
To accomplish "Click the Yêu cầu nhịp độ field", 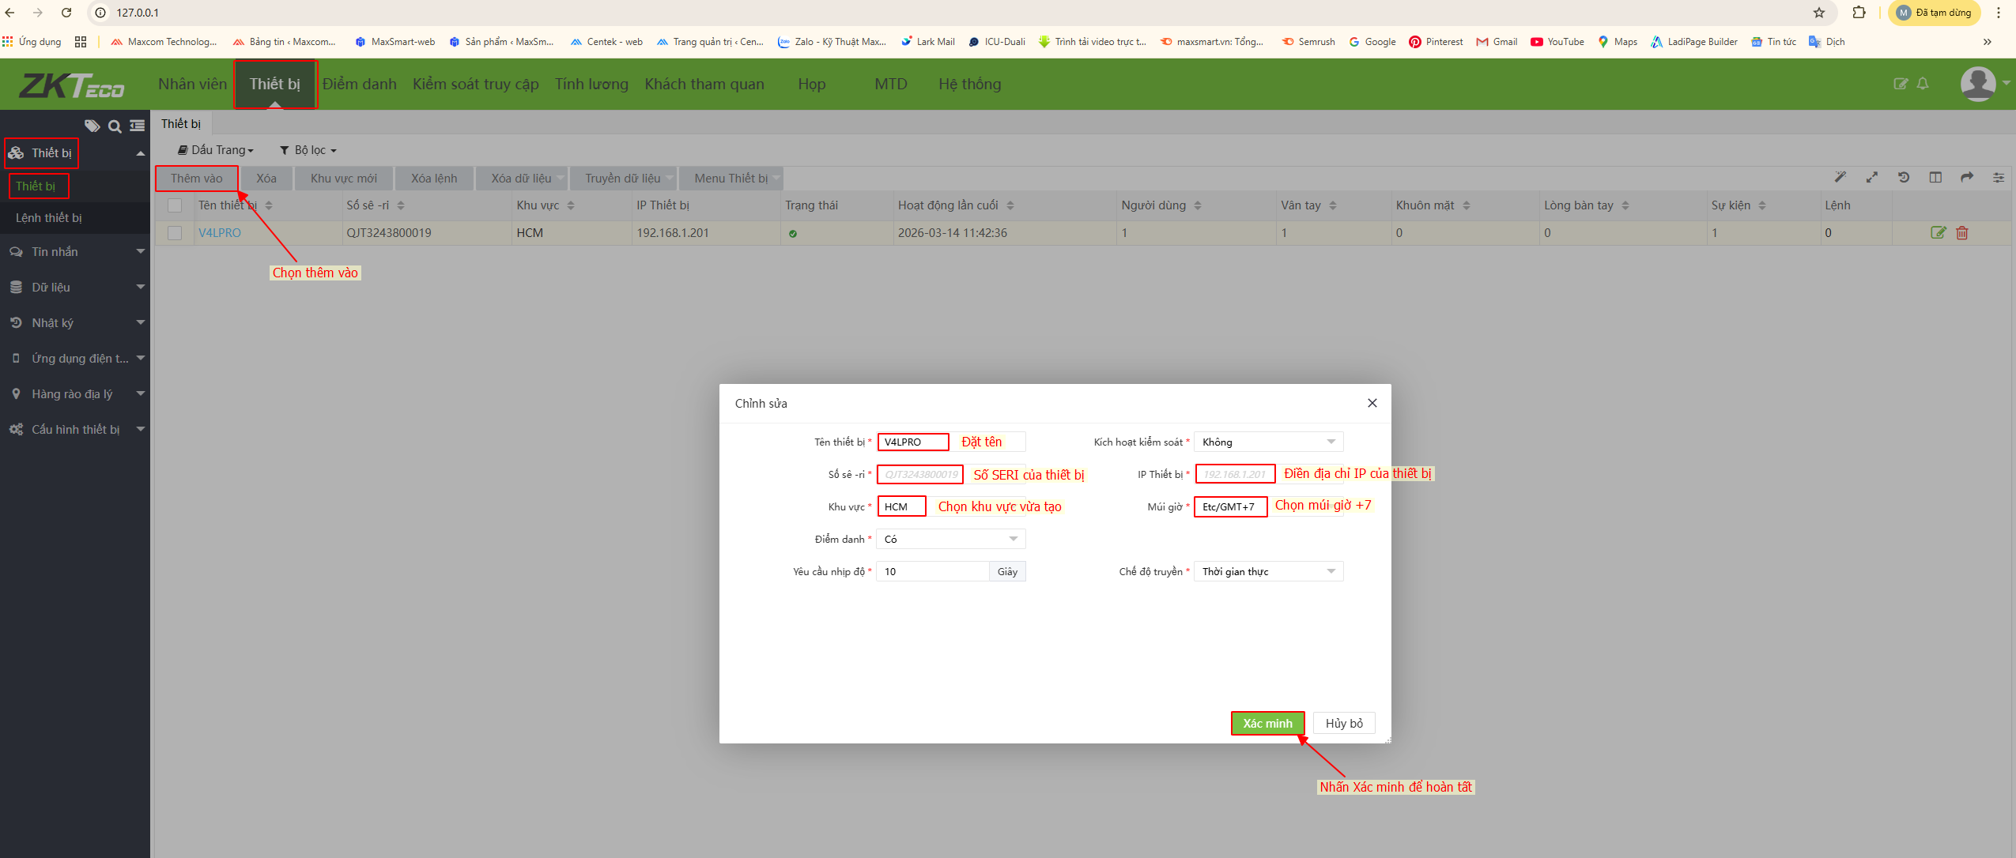I will coord(933,572).
